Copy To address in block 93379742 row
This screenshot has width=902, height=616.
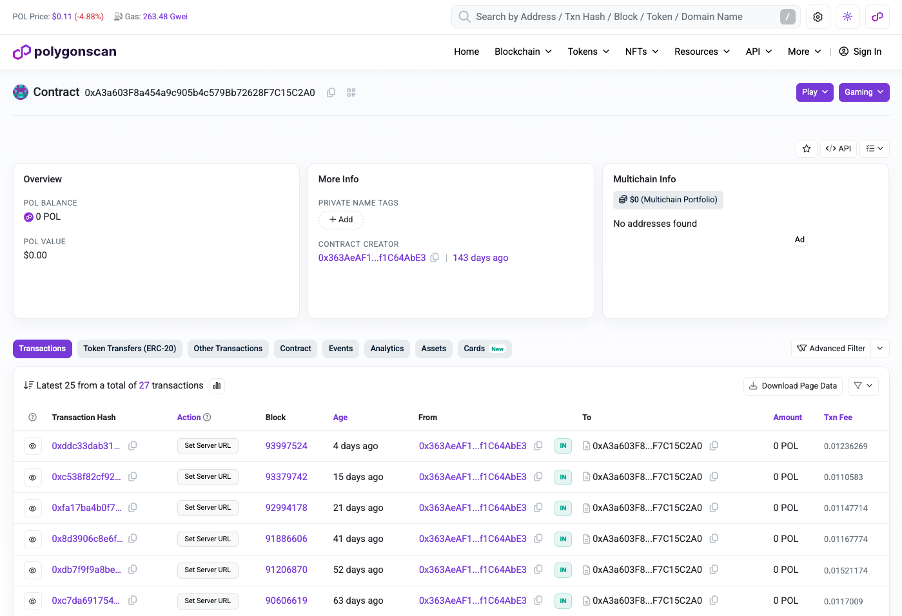[714, 477]
